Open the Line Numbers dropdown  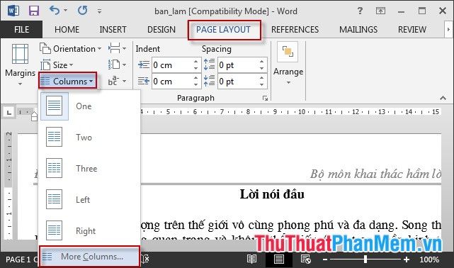(x=117, y=65)
